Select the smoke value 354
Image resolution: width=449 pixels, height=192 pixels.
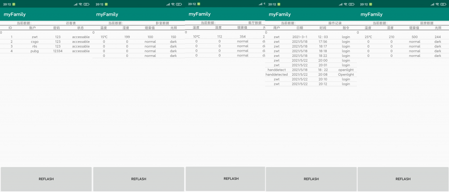click(242, 37)
